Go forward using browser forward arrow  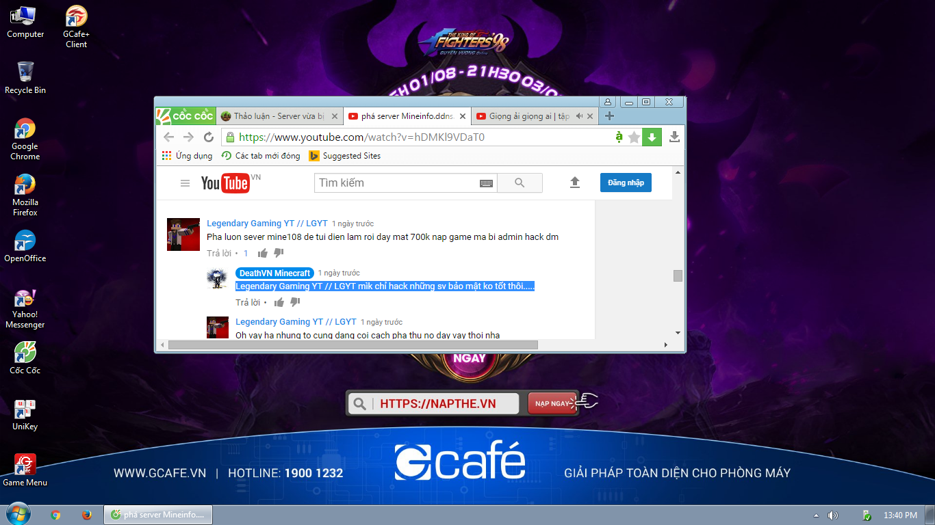(188, 137)
